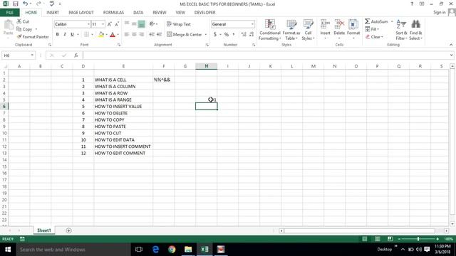
Task: Open Format as Table icon
Action: tap(291, 24)
